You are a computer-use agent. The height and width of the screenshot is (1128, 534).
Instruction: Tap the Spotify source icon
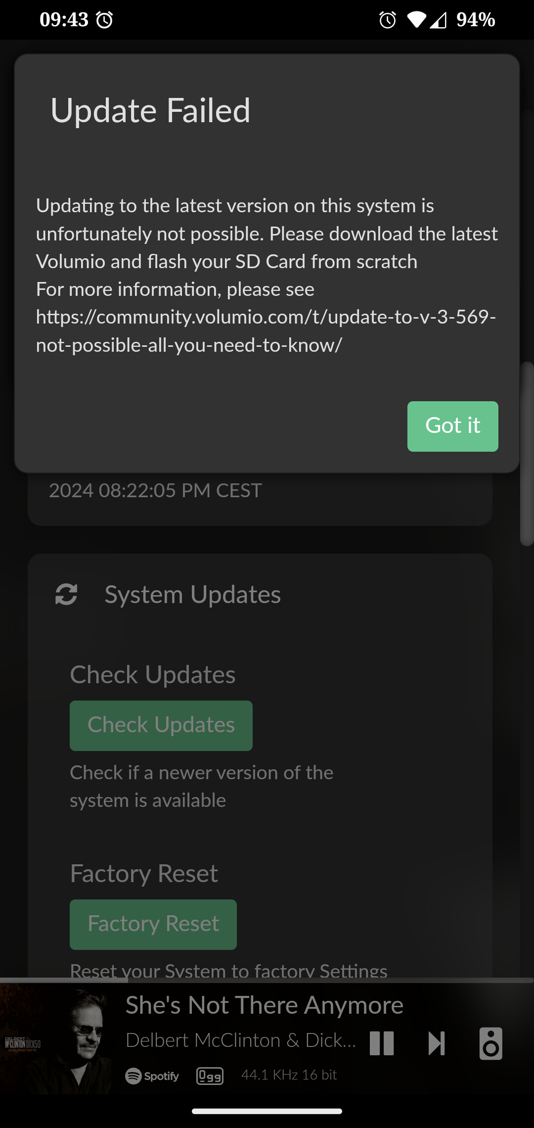tap(152, 1076)
